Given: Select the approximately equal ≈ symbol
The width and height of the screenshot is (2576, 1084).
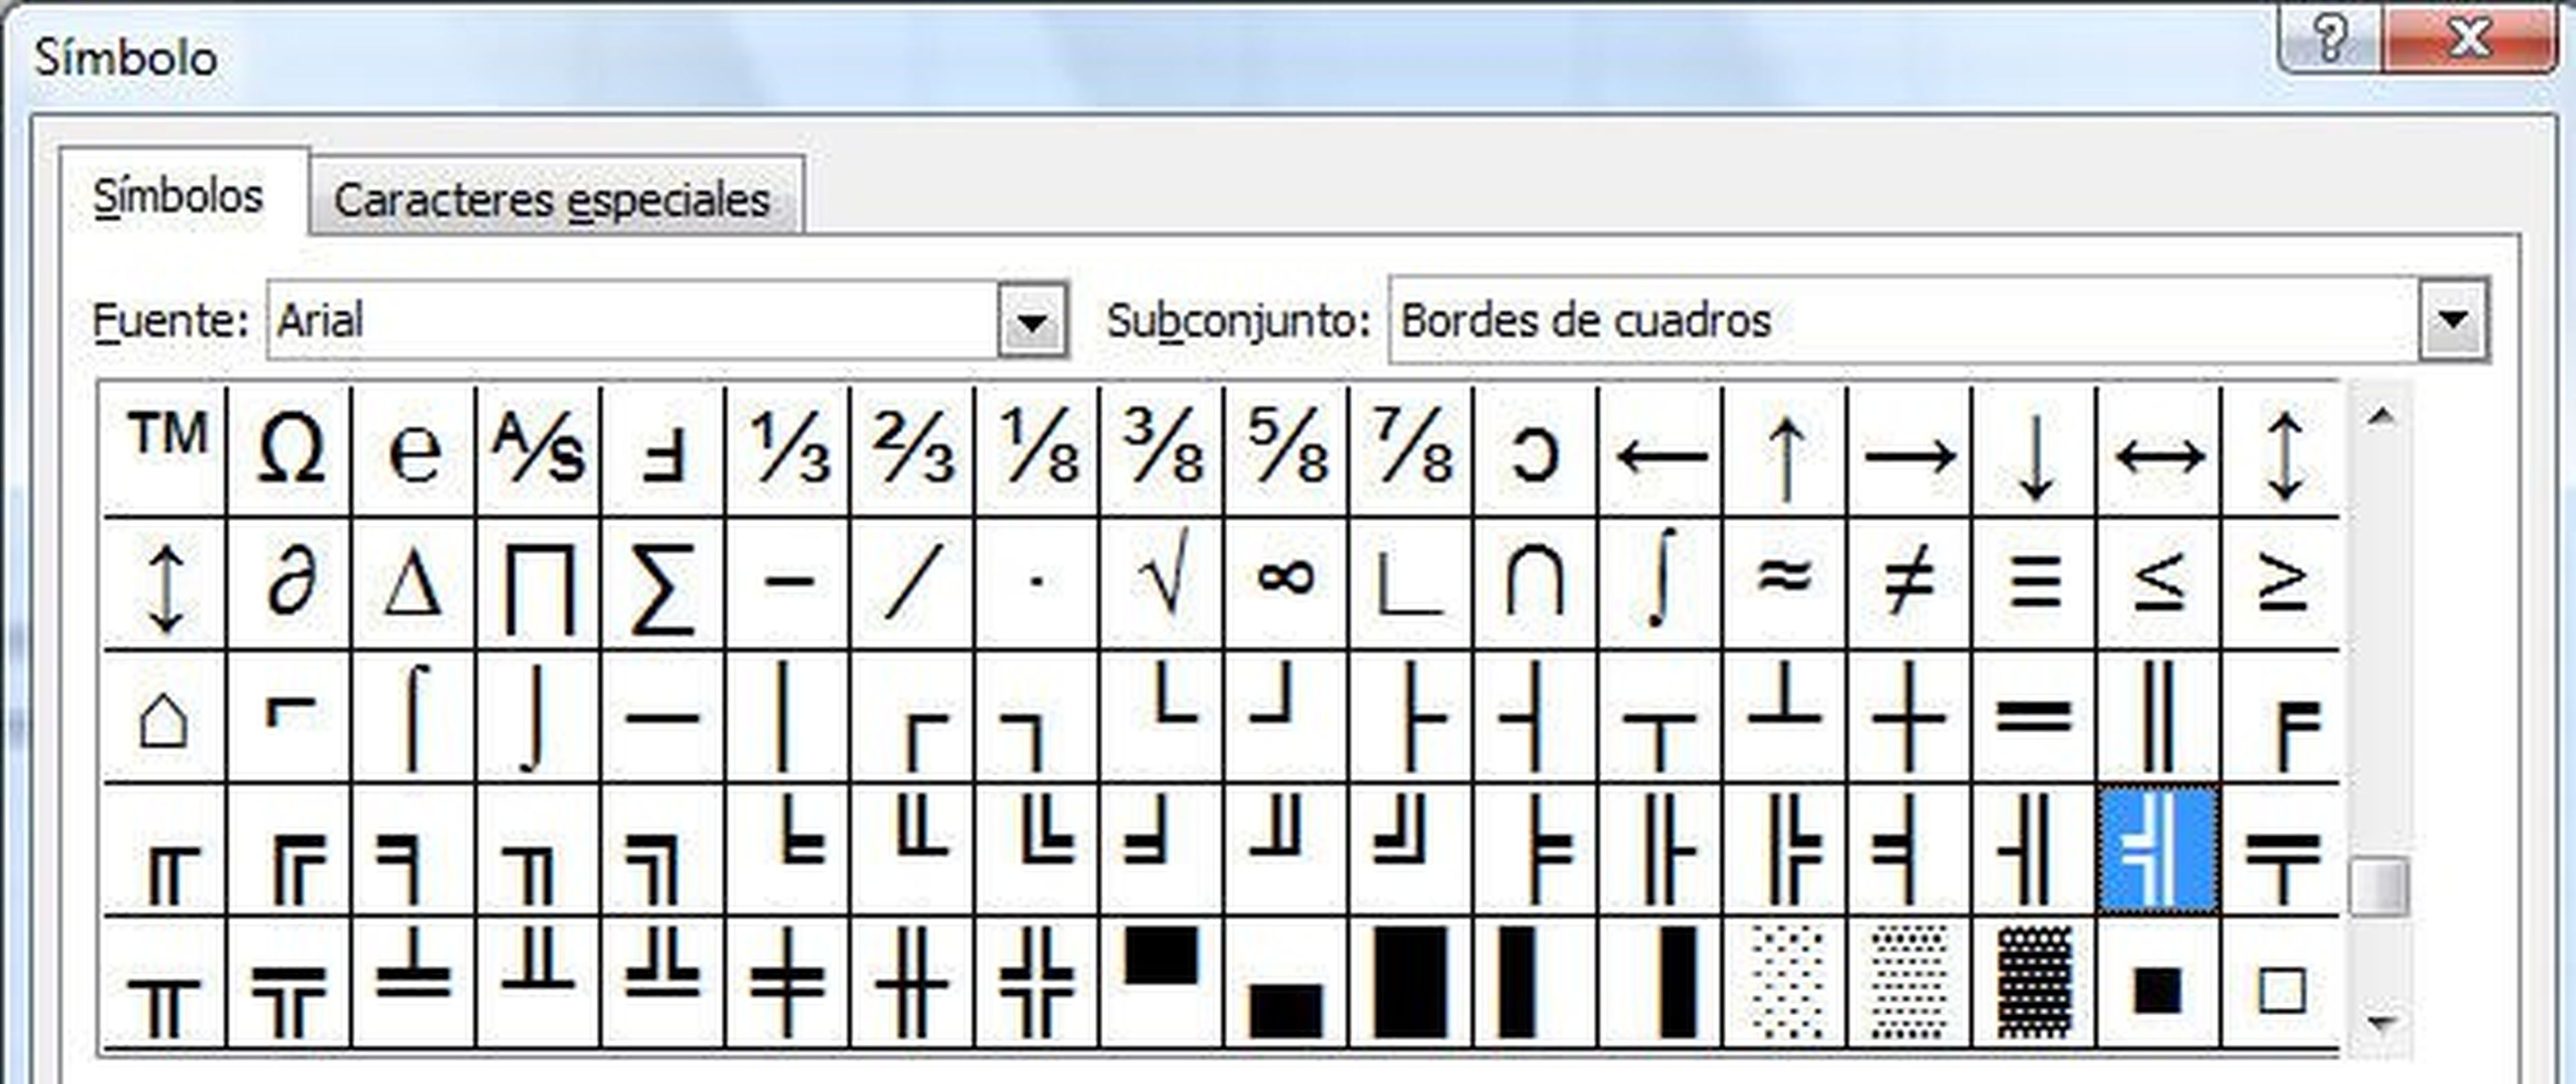Looking at the screenshot, I should pos(1785,583).
